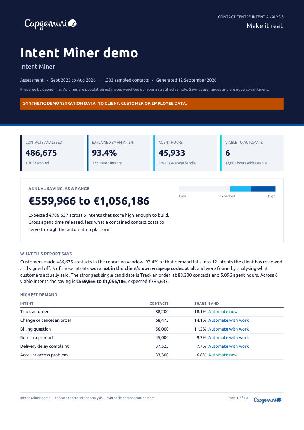This screenshot has width=304, height=430.
Task: Click the 9.3% share cell
Action: (x=201, y=338)
